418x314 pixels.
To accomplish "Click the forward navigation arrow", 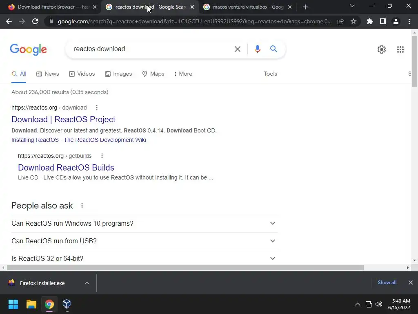I will (22, 21).
